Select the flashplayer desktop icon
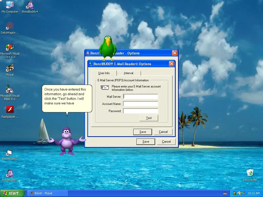The height and width of the screenshot is (197, 263). (x=10, y=112)
